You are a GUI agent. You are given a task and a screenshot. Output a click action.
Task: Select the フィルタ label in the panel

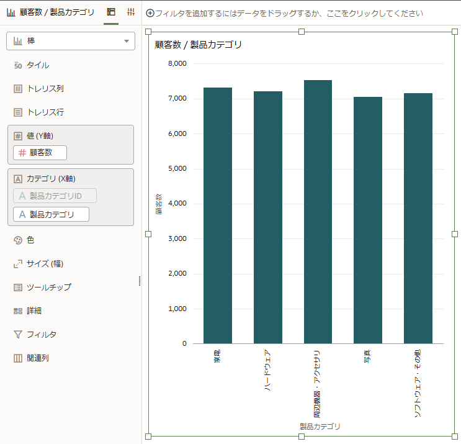(42, 335)
